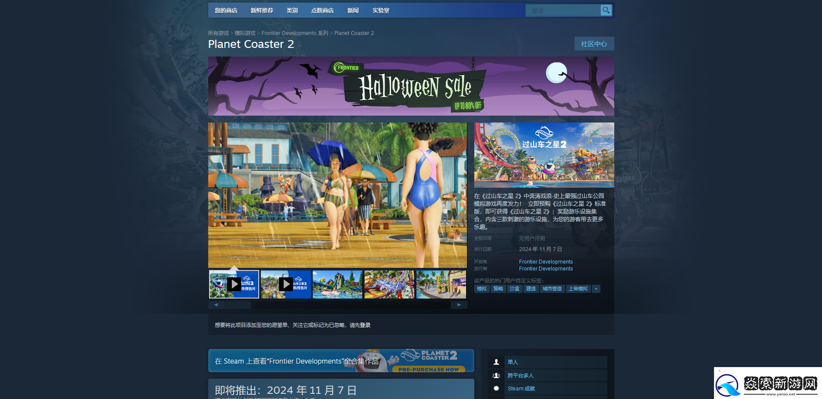The width and height of the screenshot is (822, 399).
Task: Click the cross-platform multiplayer (跨平台多人) icon
Action: click(x=496, y=376)
